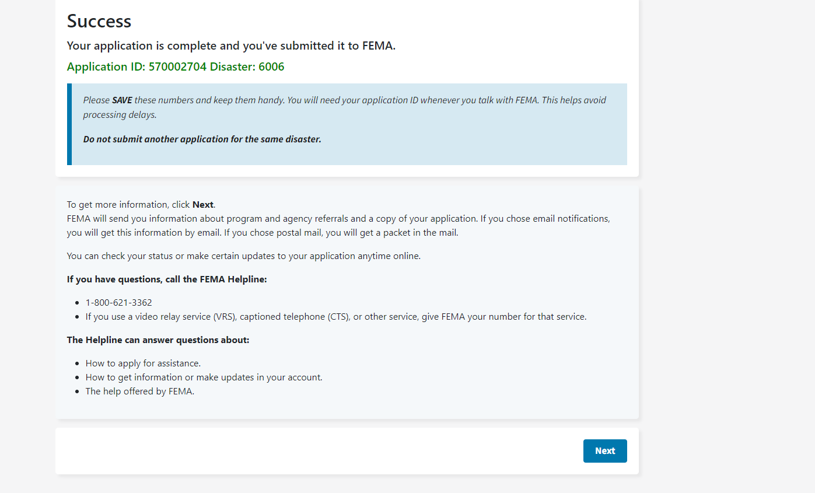This screenshot has height=493, width=815.
Task: Click "Do not submit another application" warning text
Action: coord(202,139)
